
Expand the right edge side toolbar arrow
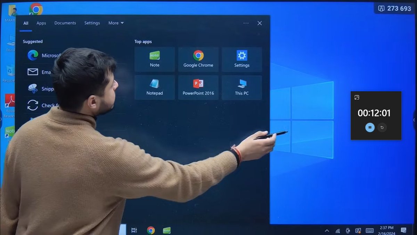[x=414, y=120]
